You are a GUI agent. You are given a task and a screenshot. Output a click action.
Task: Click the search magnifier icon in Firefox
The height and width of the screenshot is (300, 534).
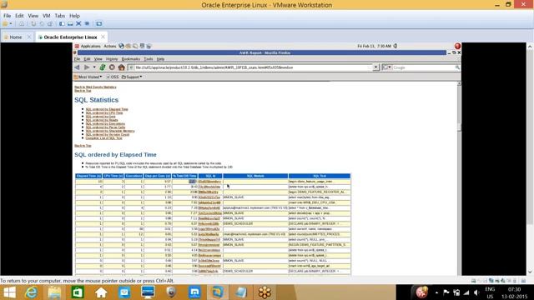point(457,67)
